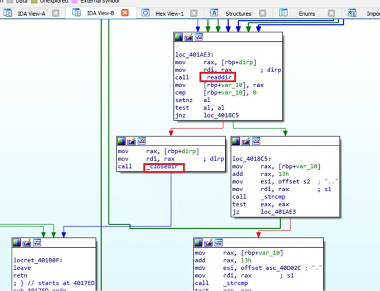Switch to IDA View-A tab
Image resolution: width=380 pixels, height=291 pixels.
point(31,14)
